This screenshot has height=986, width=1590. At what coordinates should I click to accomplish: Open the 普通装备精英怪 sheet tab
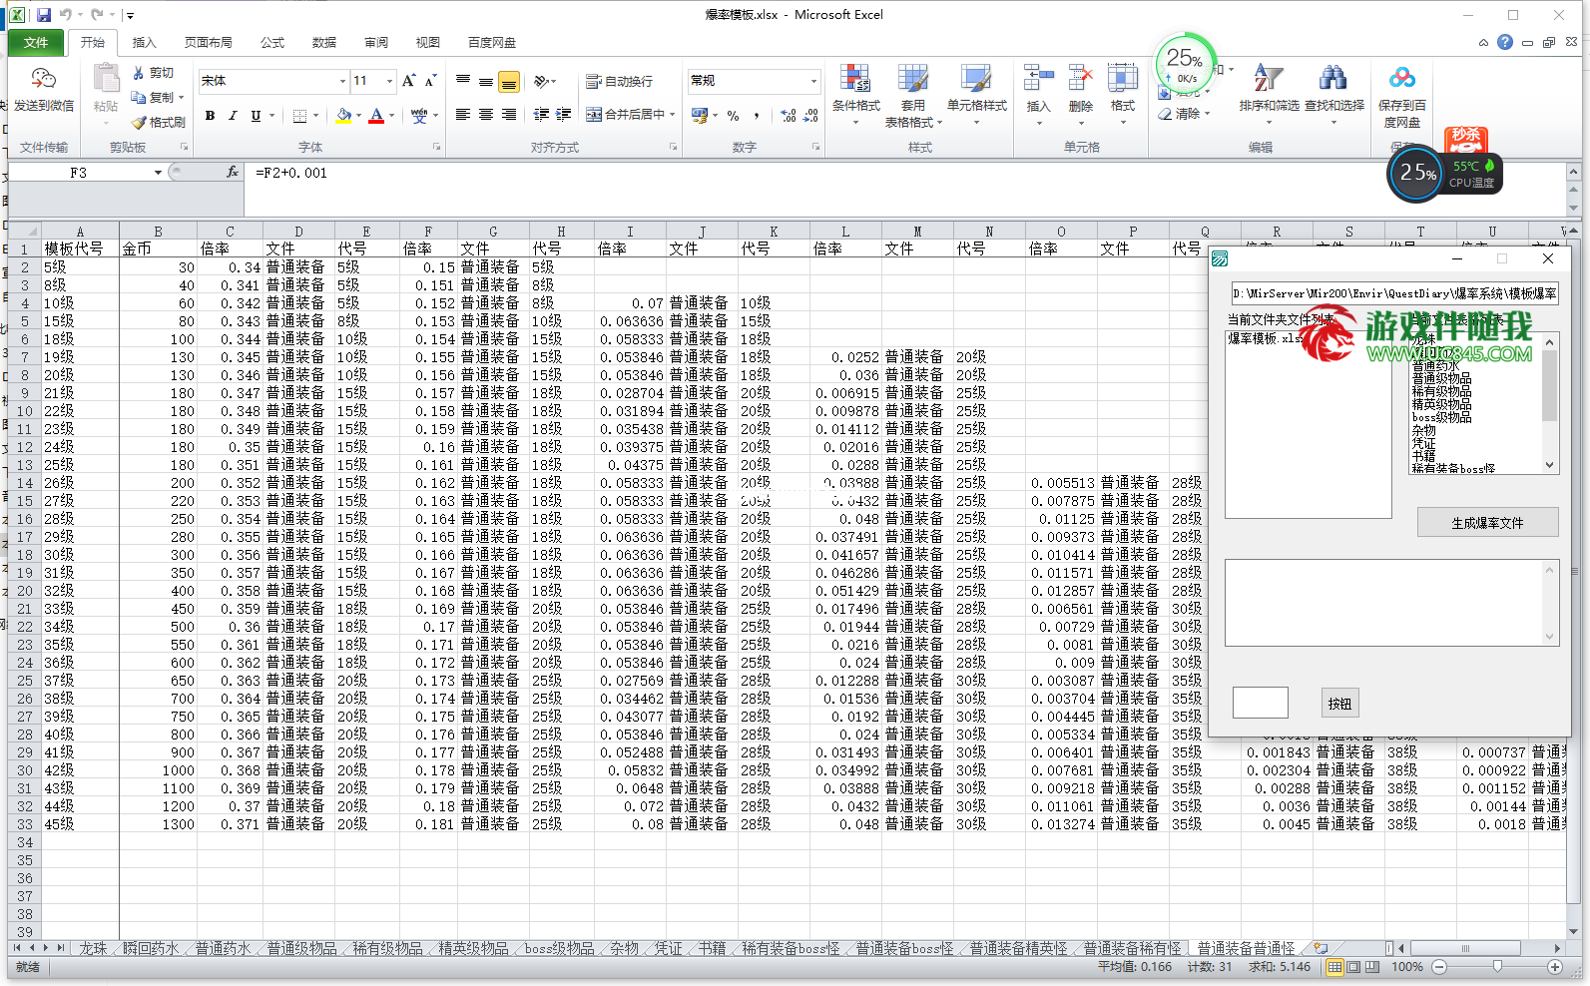[x=1019, y=948]
